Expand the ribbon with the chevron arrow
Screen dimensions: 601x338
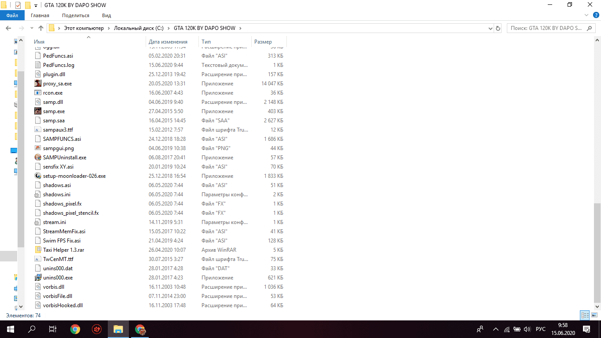(x=586, y=15)
